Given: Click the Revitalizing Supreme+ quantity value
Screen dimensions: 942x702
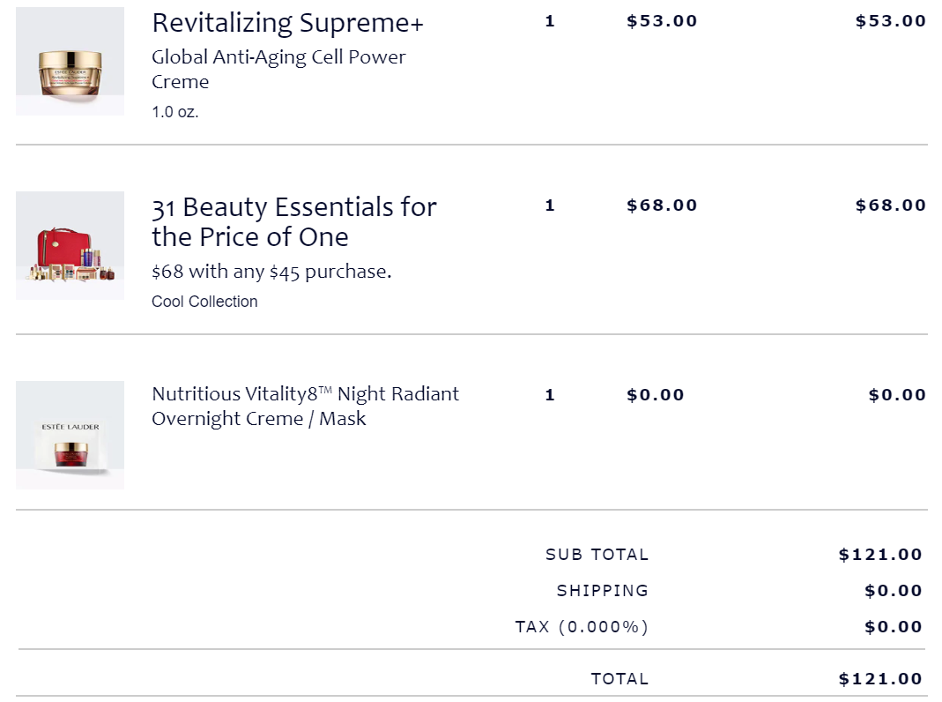Looking at the screenshot, I should [550, 22].
